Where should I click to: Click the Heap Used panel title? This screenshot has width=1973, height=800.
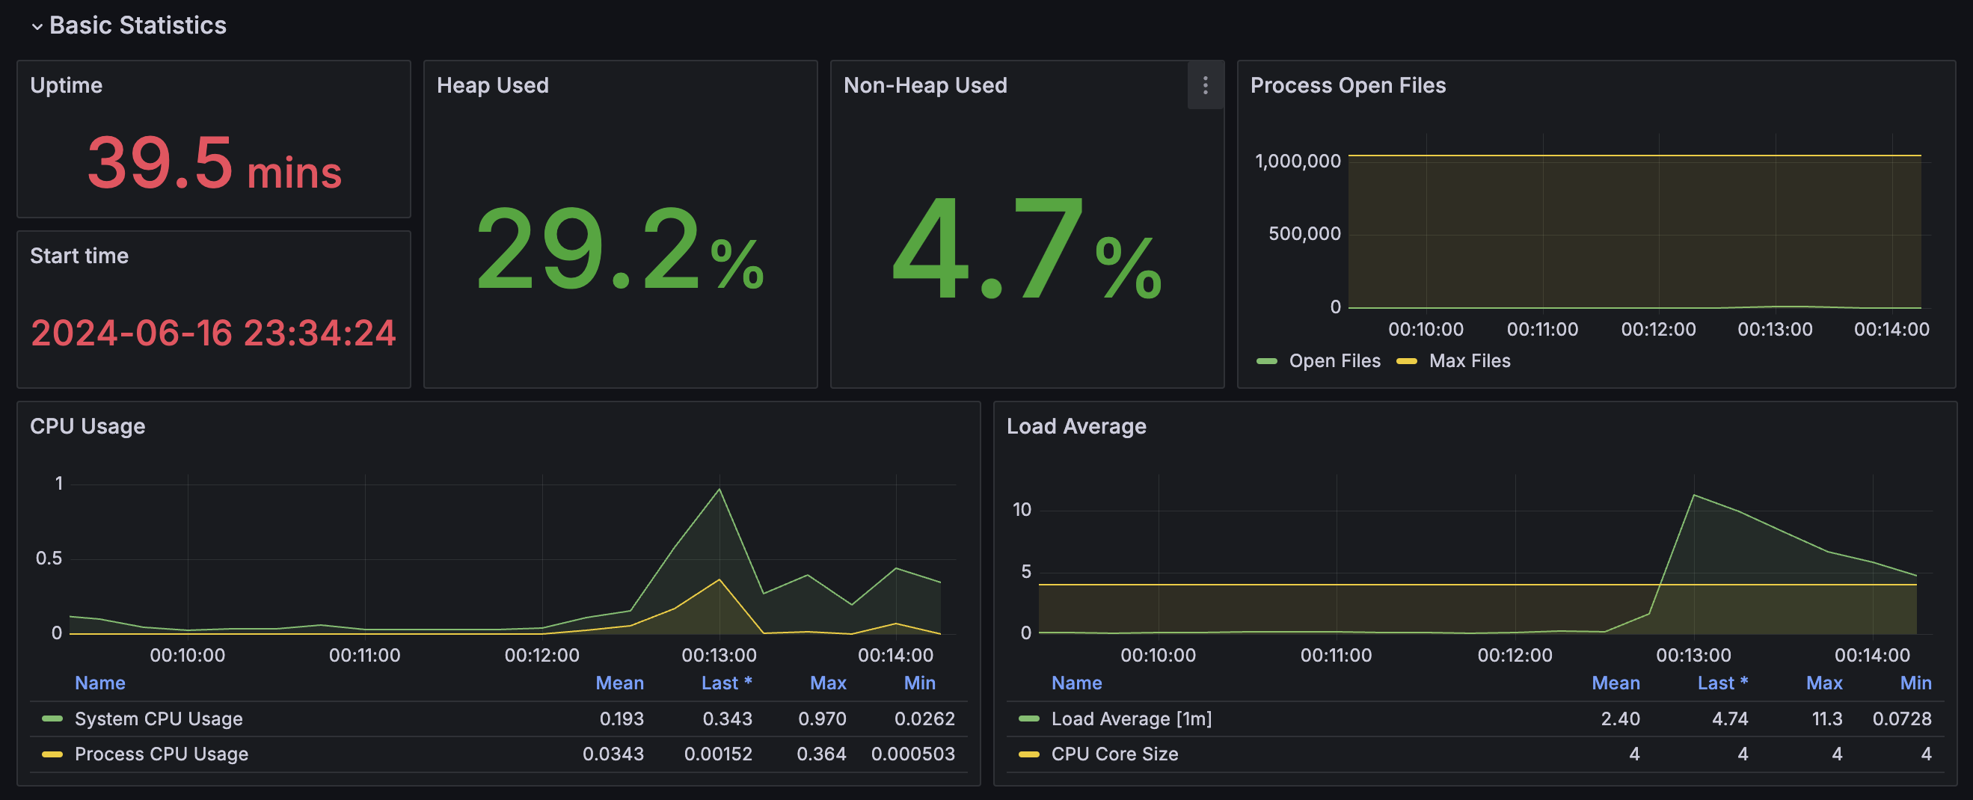[x=492, y=85]
